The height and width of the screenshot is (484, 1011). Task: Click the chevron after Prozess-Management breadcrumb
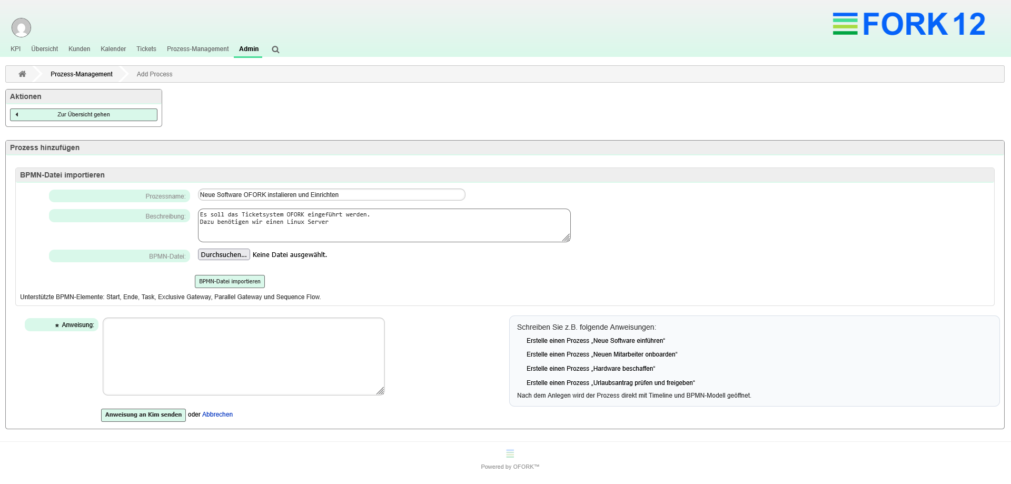tap(124, 74)
